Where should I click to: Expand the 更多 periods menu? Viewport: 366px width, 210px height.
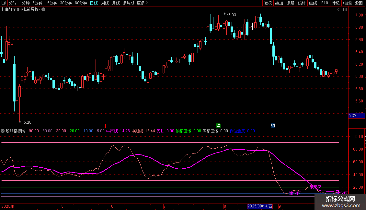pos(142,3)
